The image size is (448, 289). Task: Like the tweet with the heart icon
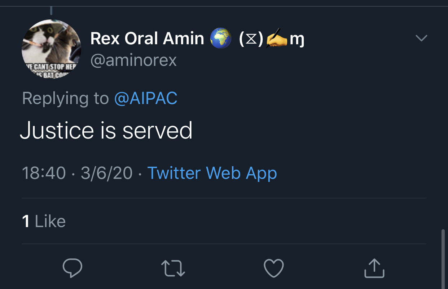click(x=274, y=268)
